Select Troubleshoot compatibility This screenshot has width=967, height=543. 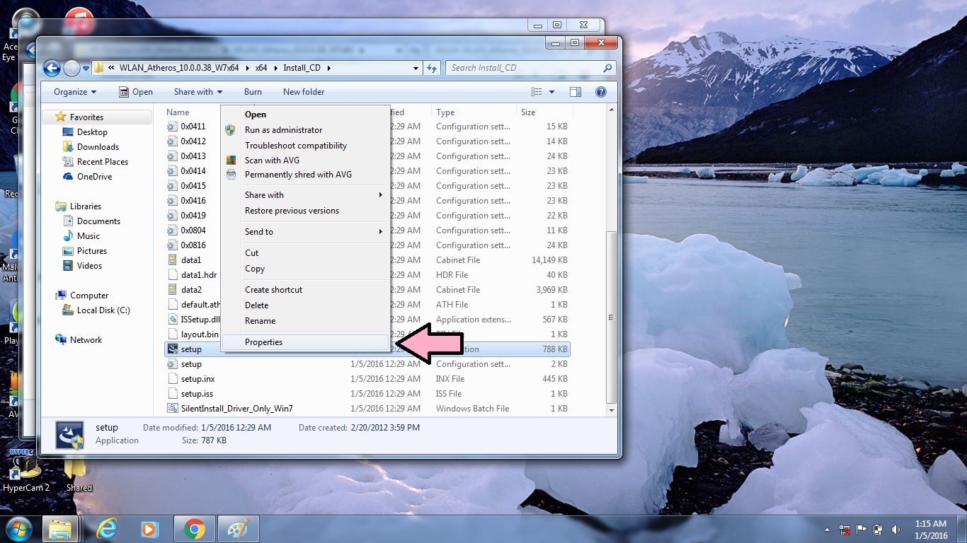[305, 146]
